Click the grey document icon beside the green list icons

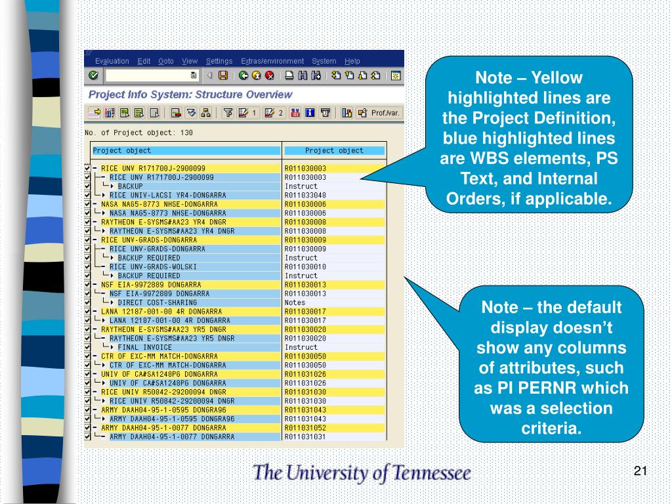point(154,113)
